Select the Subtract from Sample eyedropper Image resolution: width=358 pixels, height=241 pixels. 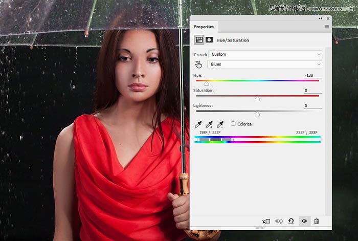pyautogui.click(x=220, y=124)
